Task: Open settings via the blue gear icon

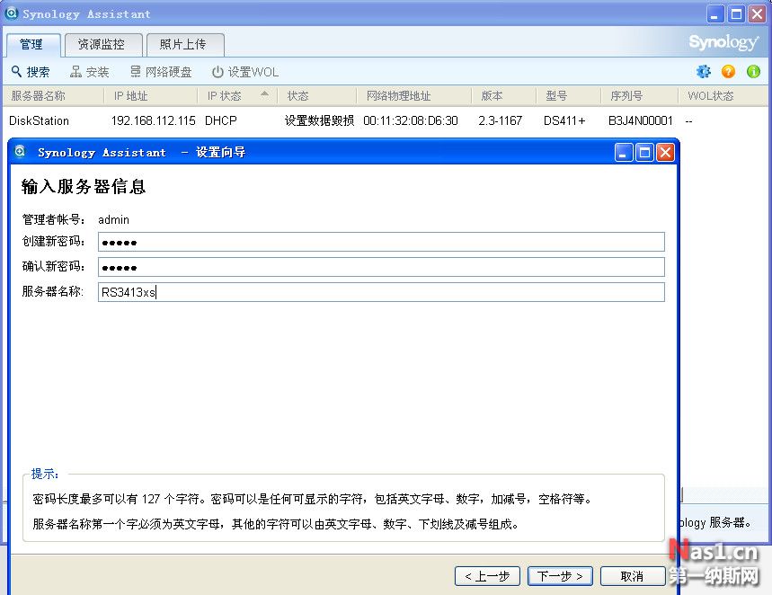Action: pyautogui.click(x=704, y=71)
